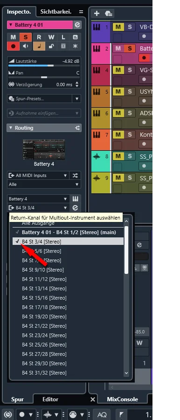Mute track 1 VB-D
Image resolution: width=180 pixels, height=420 pixels.
(x=118, y=27)
